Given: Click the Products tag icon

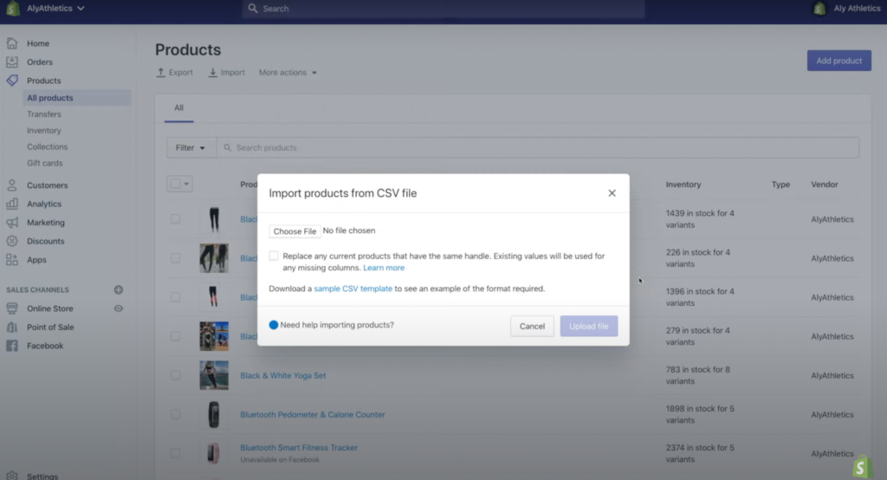Looking at the screenshot, I should point(12,81).
